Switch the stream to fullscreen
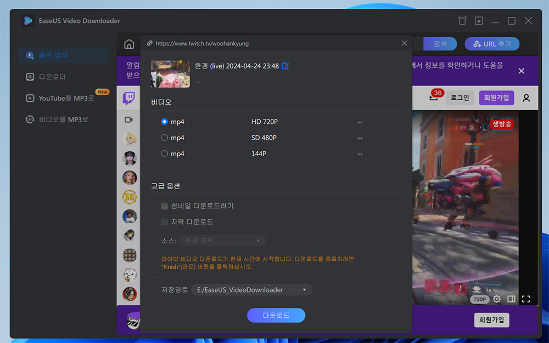Viewport: 549px width, 343px height. [525, 299]
